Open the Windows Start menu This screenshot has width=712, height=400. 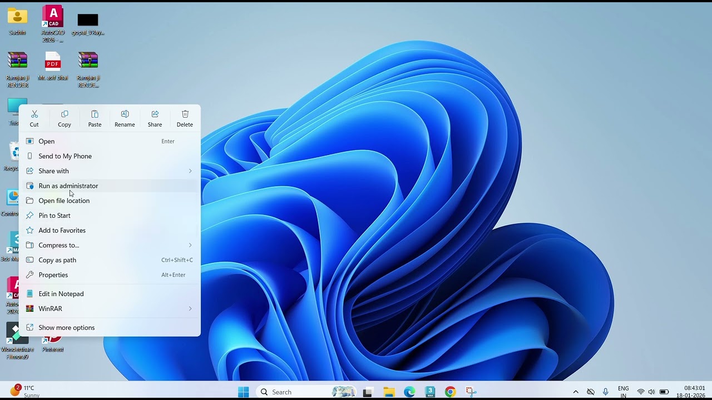[x=244, y=392]
